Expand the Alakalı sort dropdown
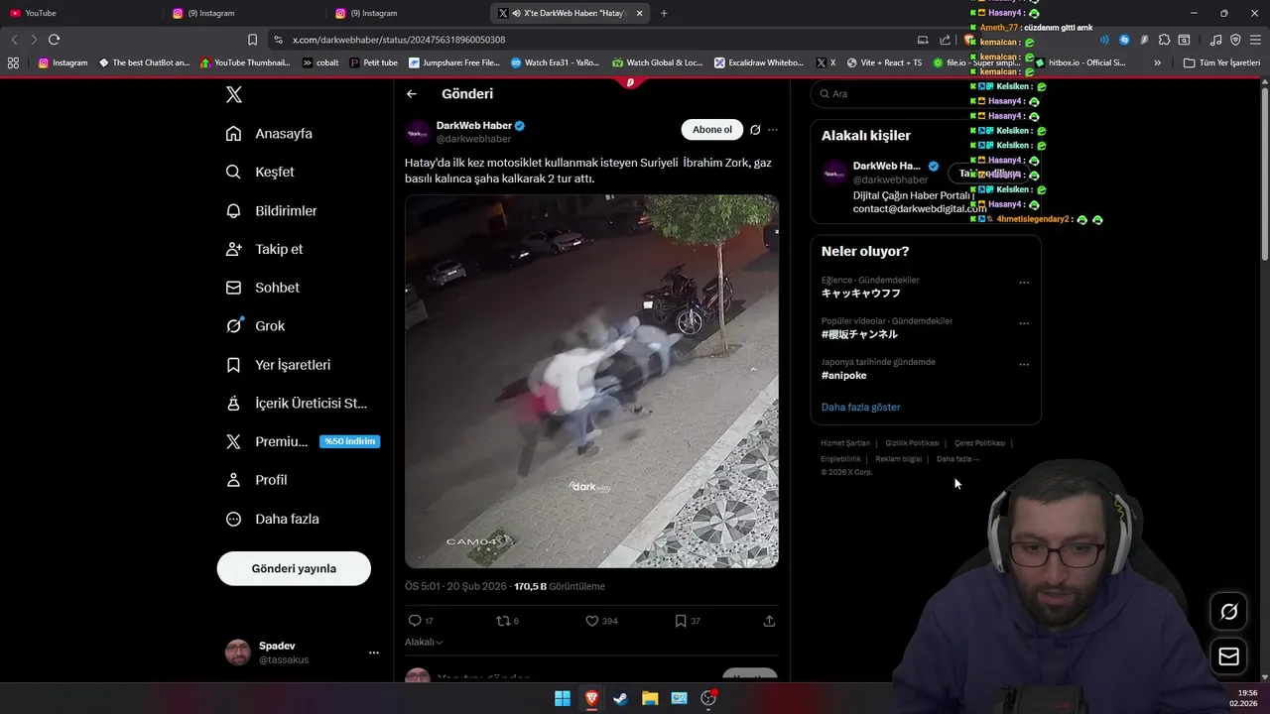The image size is (1270, 714). (x=424, y=643)
